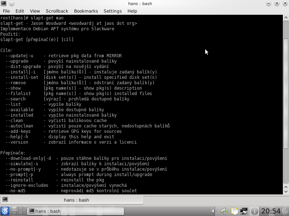The width and height of the screenshot is (289, 216).
Task: Maximize the Konsole window
Action: click(277, 3)
